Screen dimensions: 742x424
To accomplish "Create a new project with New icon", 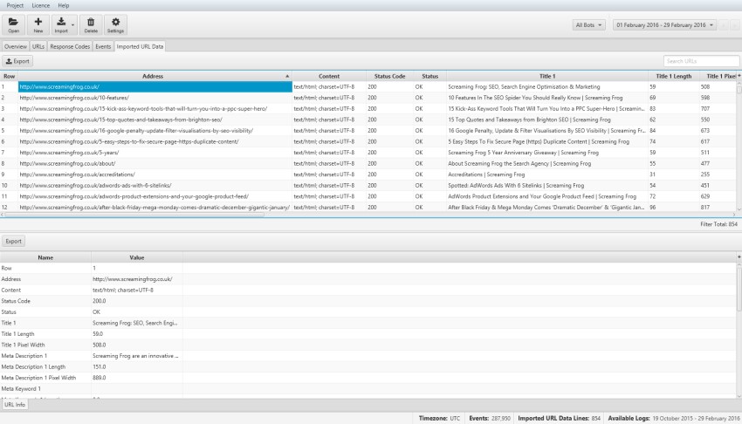I will click(38, 25).
